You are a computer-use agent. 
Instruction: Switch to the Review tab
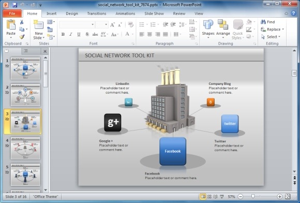tap(179, 13)
